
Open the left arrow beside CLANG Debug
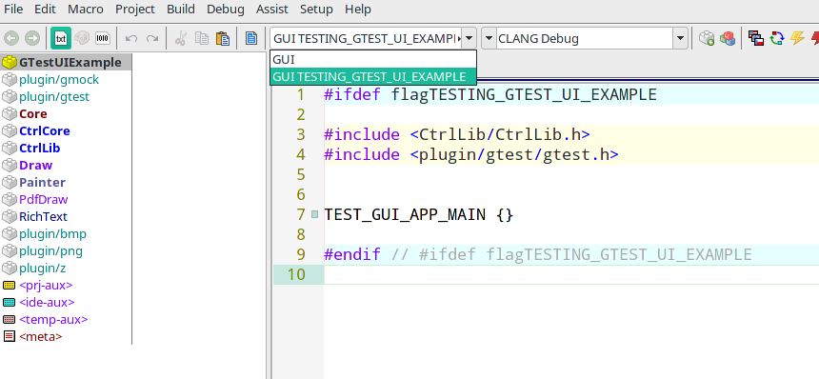tap(489, 38)
